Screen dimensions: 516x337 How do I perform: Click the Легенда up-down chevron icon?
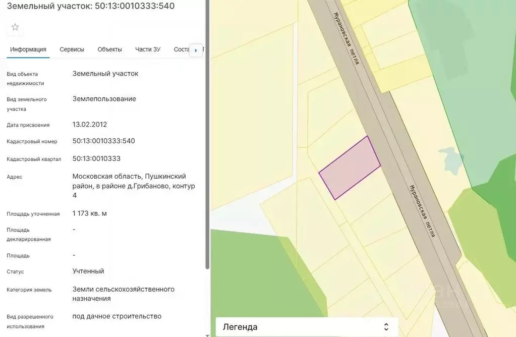386,327
